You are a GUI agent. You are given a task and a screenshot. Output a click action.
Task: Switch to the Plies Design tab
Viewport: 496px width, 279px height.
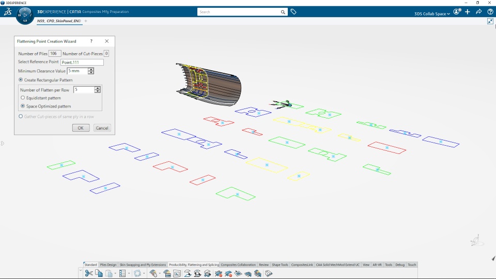108,265
